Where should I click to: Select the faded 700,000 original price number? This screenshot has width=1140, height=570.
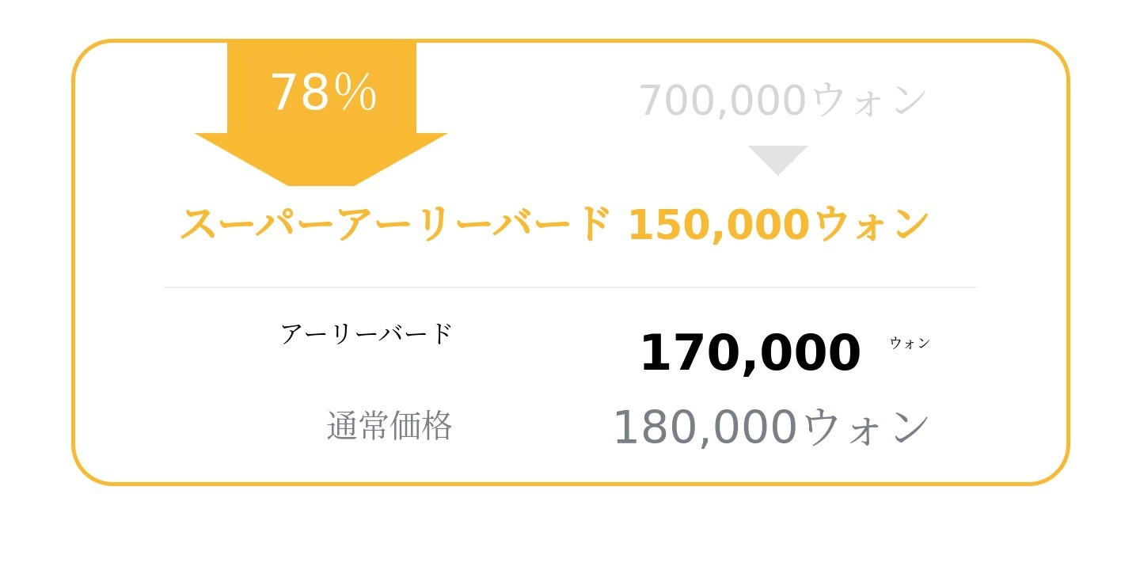[x=723, y=101]
